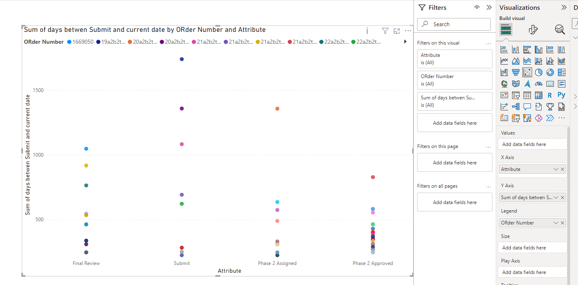Expand the Sum of days between Su... filter card

click(454, 101)
